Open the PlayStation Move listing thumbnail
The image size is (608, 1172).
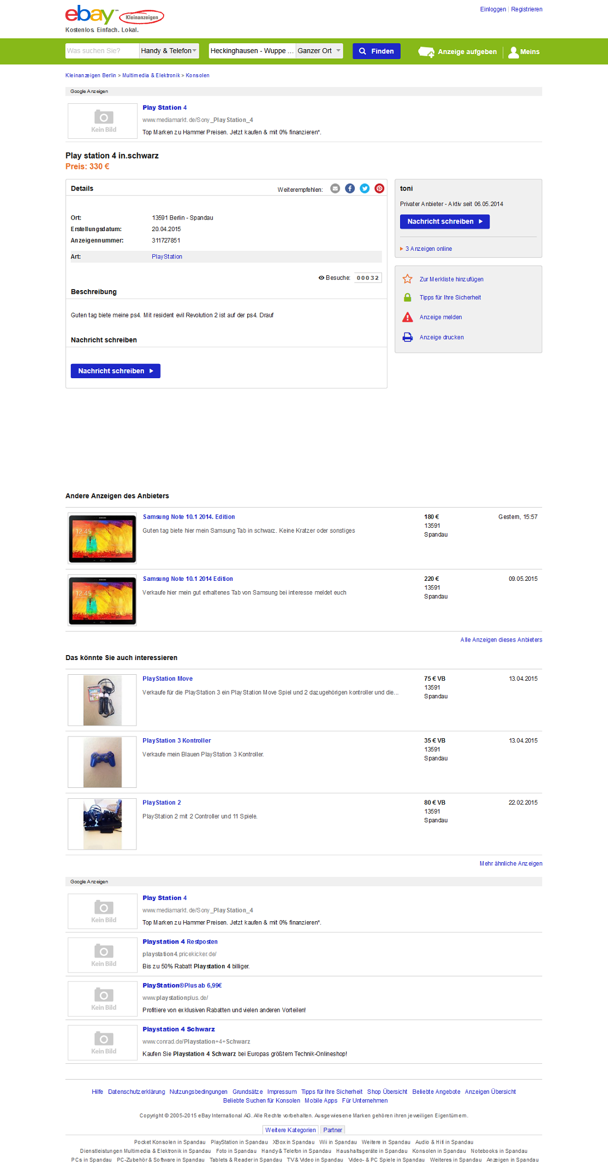click(102, 700)
